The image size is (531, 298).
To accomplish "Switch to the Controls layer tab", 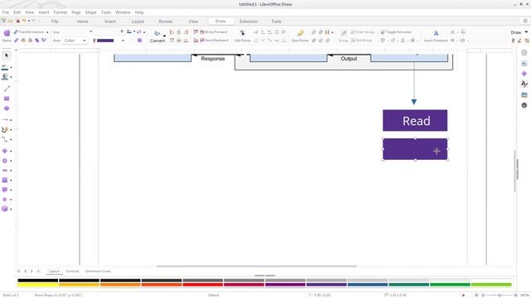I will tap(72, 271).
